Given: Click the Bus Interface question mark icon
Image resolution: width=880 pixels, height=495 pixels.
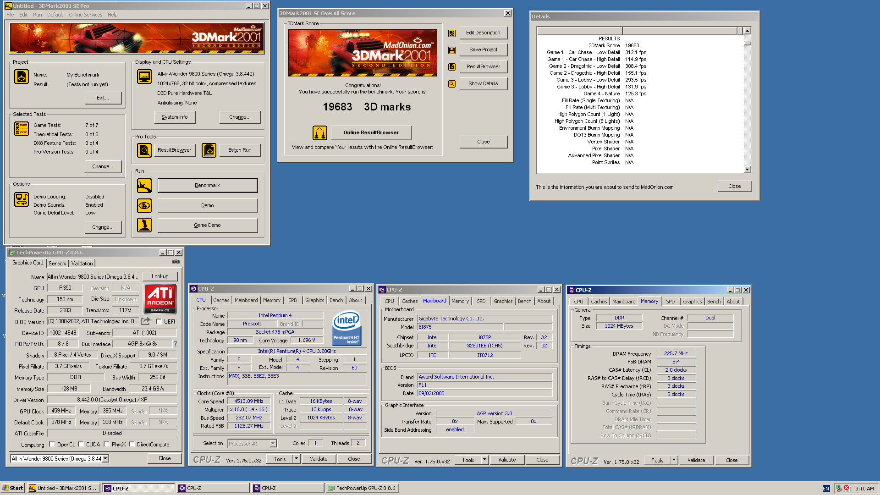Looking at the screenshot, I should (175, 344).
